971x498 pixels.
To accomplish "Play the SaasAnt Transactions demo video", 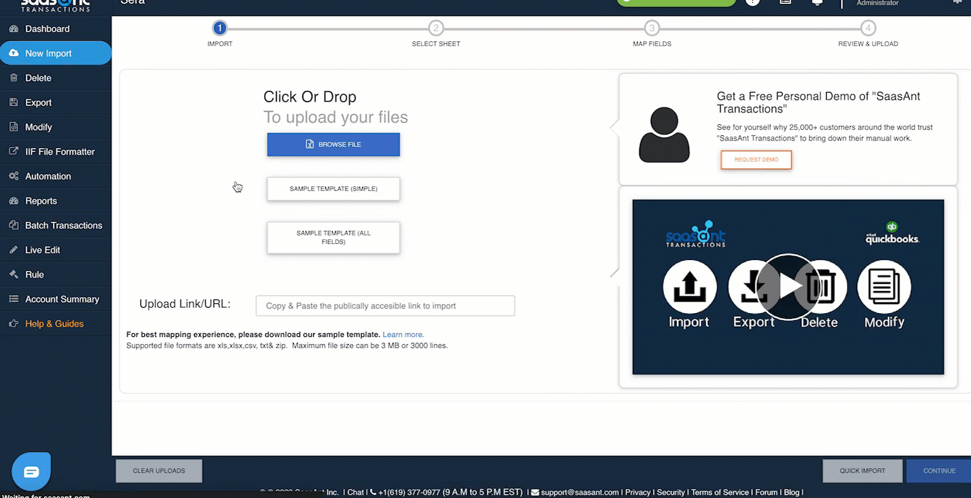I will click(788, 287).
